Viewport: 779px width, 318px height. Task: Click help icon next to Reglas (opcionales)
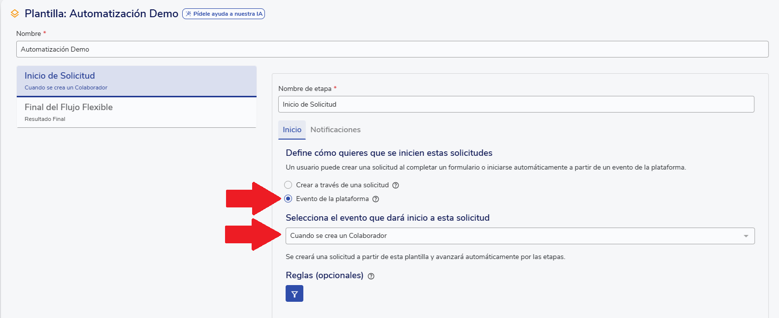pos(371,276)
